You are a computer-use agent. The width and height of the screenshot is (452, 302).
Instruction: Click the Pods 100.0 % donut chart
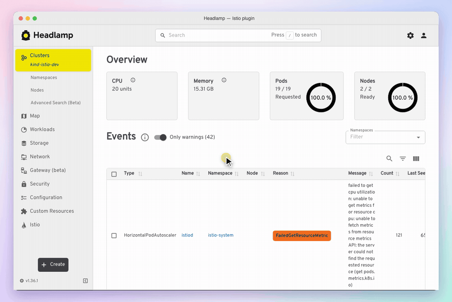(x=321, y=98)
